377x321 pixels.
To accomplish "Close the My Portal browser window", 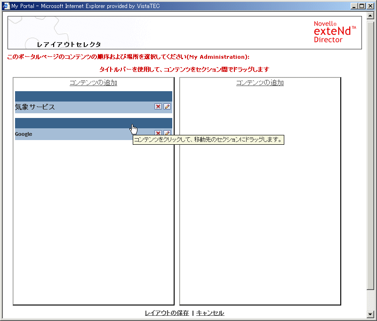I will pos(370,6).
